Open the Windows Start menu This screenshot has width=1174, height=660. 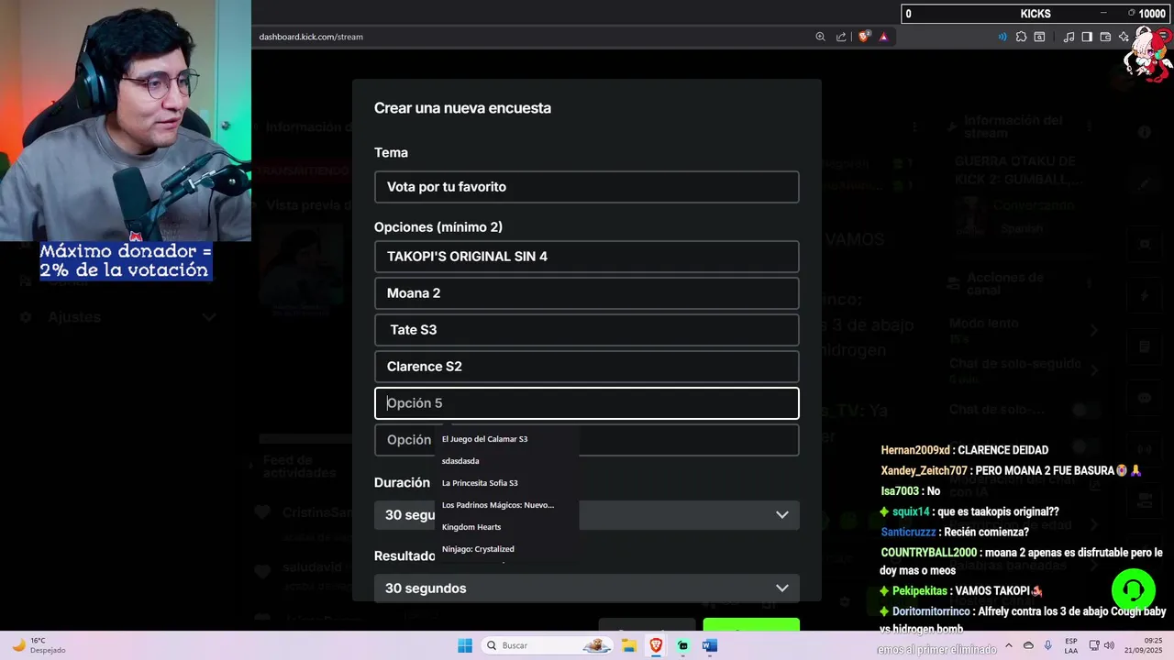pos(465,645)
